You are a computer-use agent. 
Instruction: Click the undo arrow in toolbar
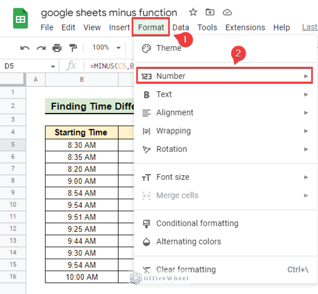tap(25, 48)
